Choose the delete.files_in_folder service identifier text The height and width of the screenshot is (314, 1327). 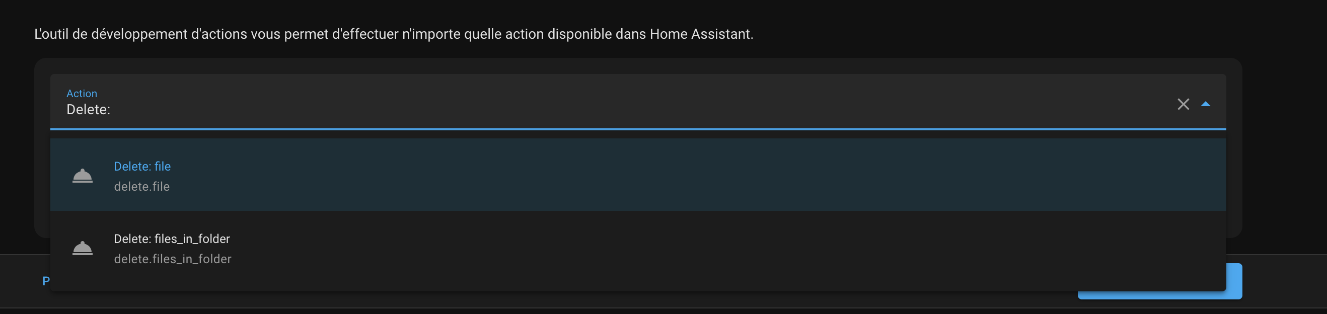tap(173, 259)
